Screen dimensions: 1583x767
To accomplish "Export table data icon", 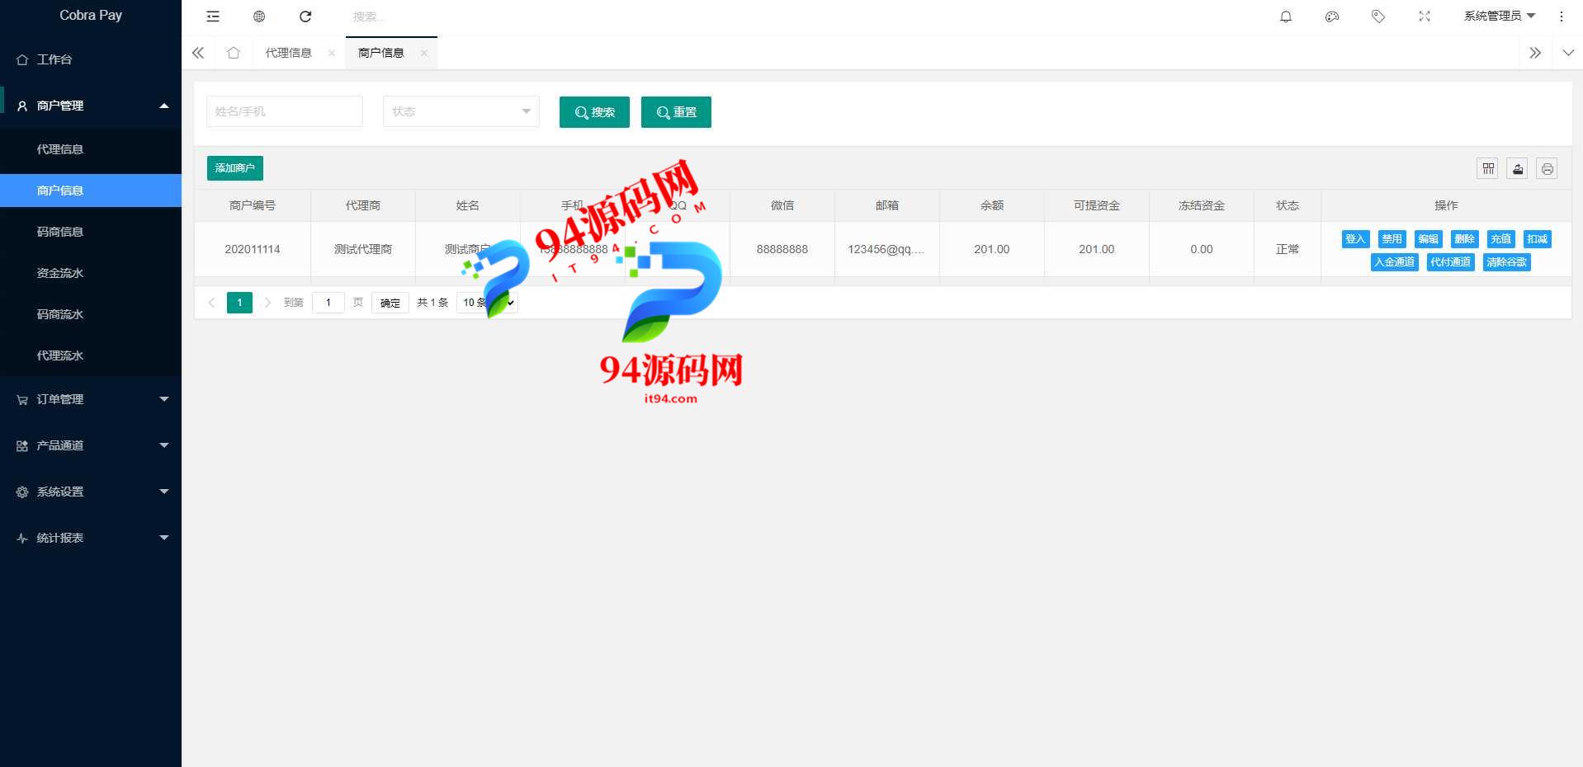I will [1518, 168].
